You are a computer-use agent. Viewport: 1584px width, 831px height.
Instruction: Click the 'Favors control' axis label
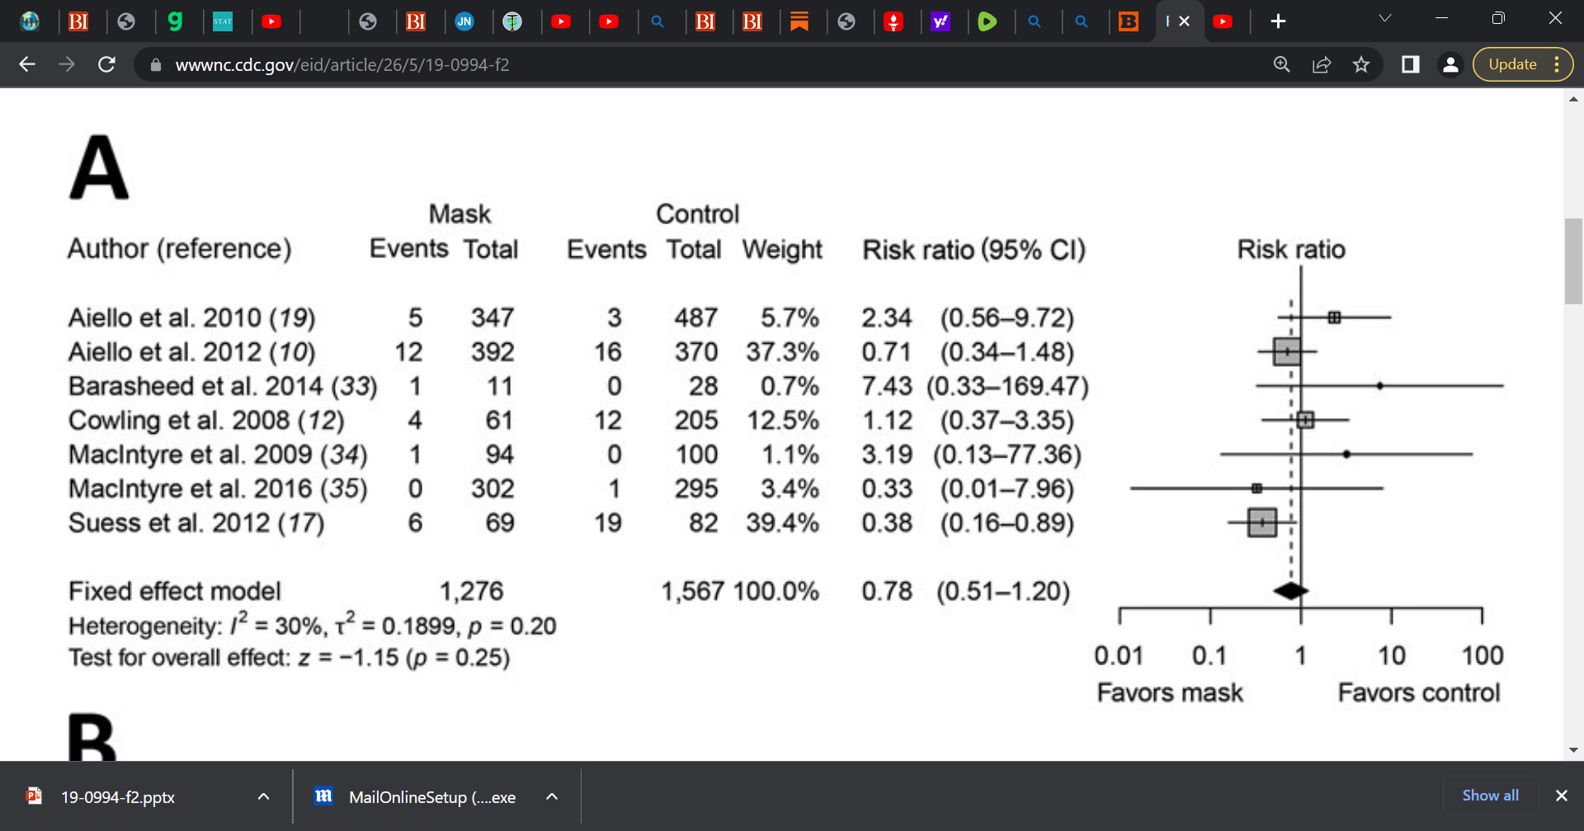(1419, 692)
